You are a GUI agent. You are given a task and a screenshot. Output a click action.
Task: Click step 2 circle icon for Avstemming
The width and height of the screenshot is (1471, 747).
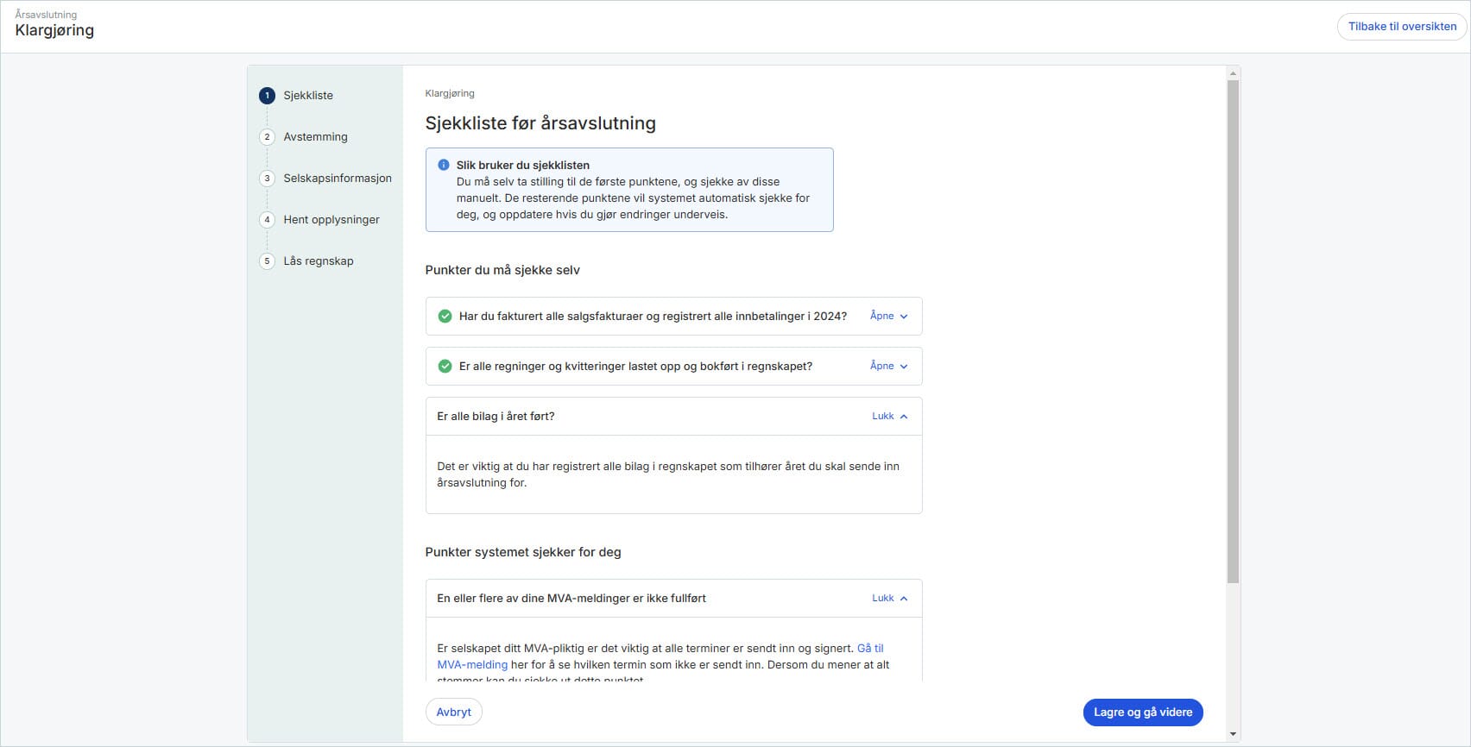267,137
